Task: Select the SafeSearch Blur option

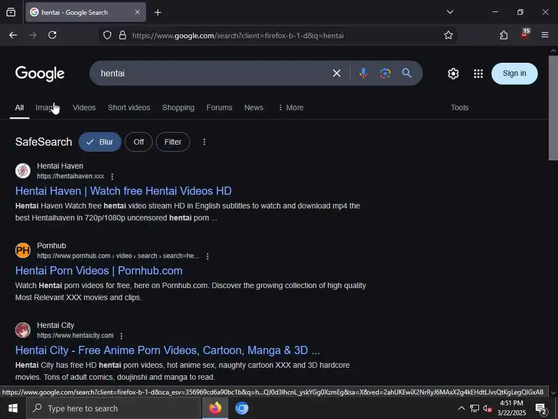Action: pyautogui.click(x=100, y=142)
